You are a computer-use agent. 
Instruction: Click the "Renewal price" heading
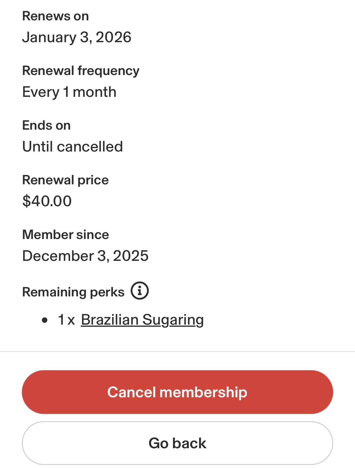(x=65, y=180)
